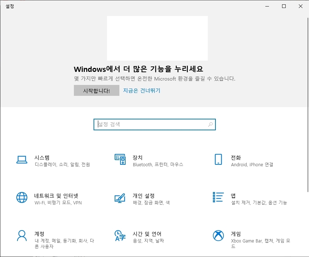Open 앱 settings via the list icon
The width and height of the screenshot is (309, 257).
[x=218, y=197]
